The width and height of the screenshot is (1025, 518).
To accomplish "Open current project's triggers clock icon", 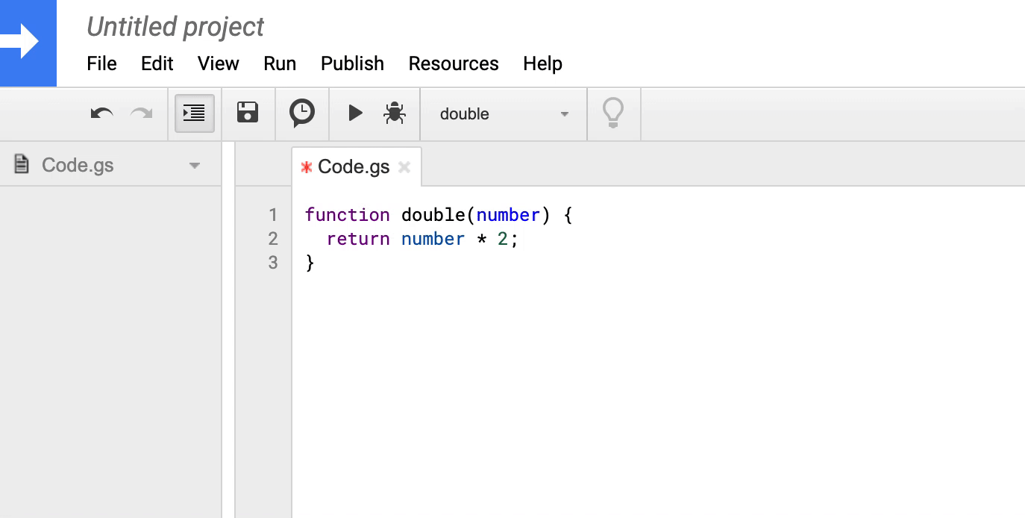I will point(301,113).
